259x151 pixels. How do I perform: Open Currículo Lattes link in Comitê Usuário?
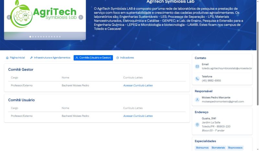(138, 116)
